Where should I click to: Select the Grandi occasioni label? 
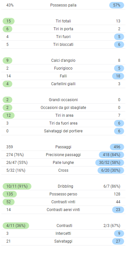tap(64, 100)
